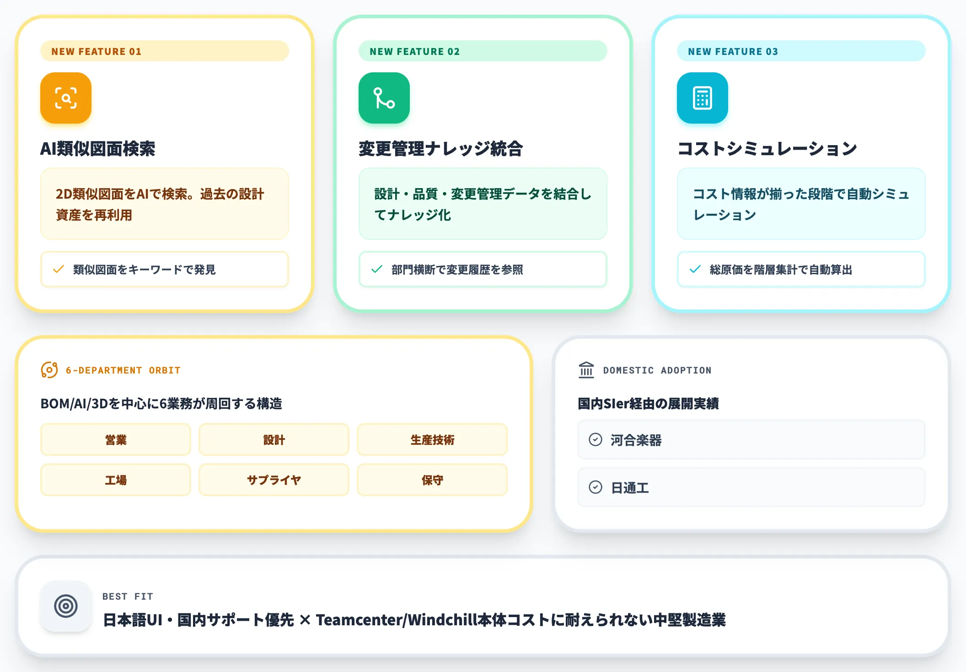Click the cyan cost simulation calculator icon
Image resolution: width=966 pixels, height=672 pixels.
click(x=703, y=98)
